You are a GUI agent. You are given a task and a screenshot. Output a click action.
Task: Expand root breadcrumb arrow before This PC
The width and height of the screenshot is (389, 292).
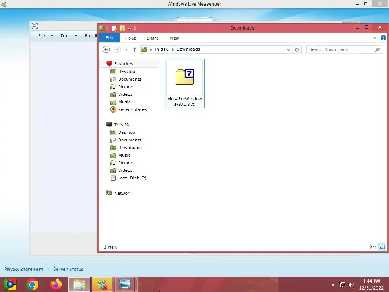click(x=150, y=49)
